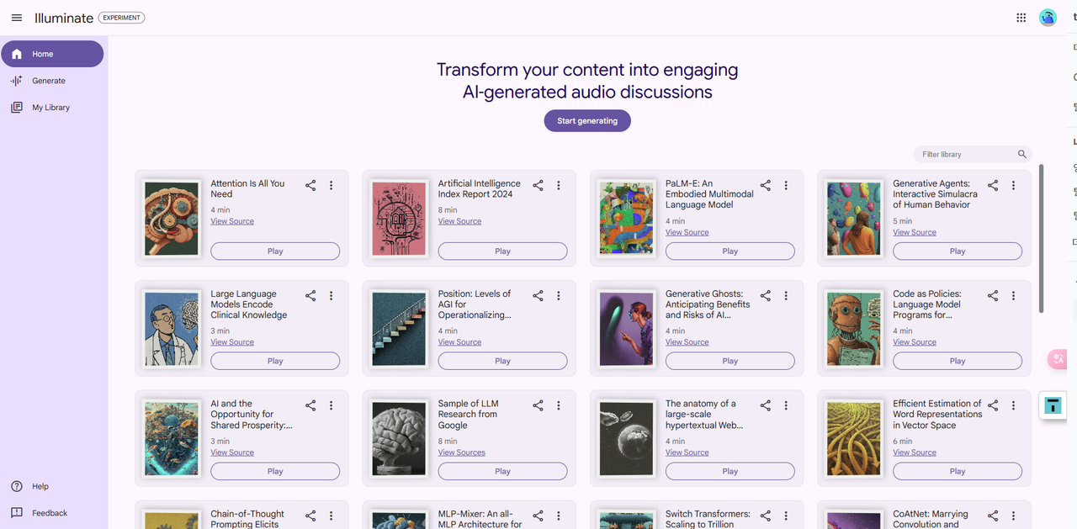1077x529 pixels.
Task: Click the EXPERIMENT badge next to Illuminate
Action: (121, 18)
